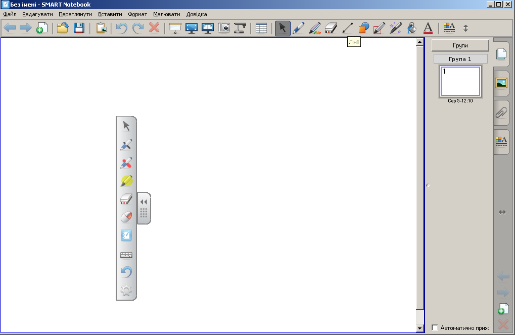Viewport: 515px width, 335px height.
Task: Open floating toolbar settings gear
Action: coord(126,291)
